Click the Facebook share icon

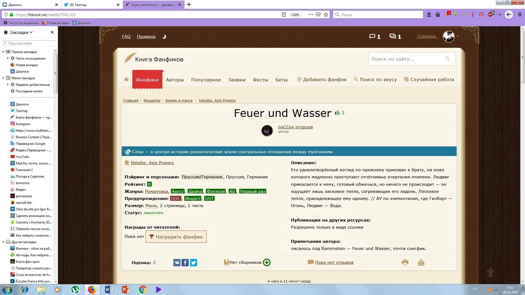185,262
